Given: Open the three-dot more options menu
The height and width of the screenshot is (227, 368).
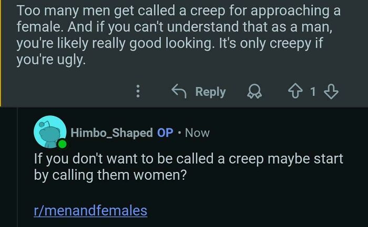Looking at the screenshot, I should point(138,92).
